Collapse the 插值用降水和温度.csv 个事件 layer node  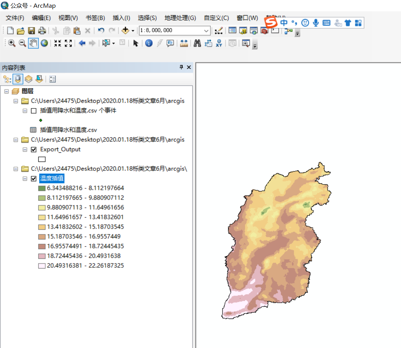click(25, 111)
